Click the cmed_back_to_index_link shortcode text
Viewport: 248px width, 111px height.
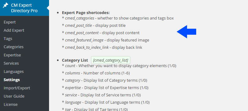[87, 47]
